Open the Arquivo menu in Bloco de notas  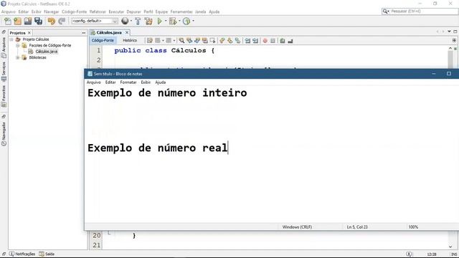(x=94, y=82)
